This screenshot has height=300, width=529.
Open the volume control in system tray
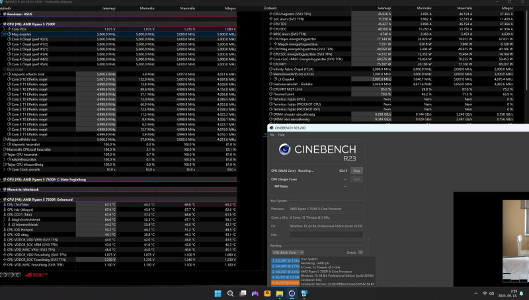(491, 293)
